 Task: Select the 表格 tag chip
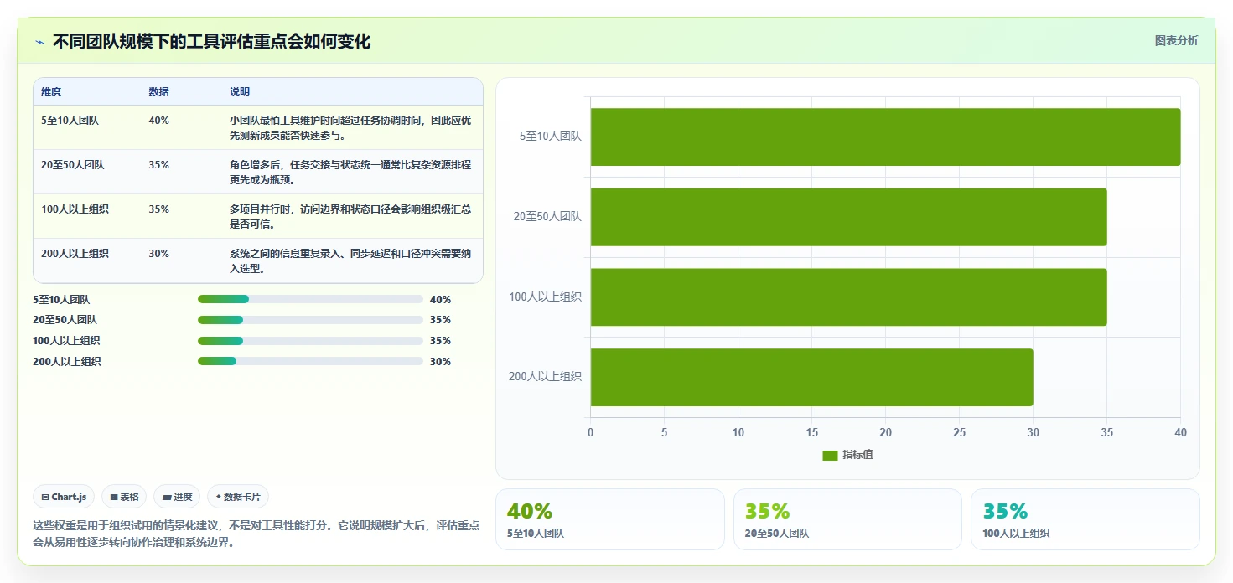click(x=124, y=497)
